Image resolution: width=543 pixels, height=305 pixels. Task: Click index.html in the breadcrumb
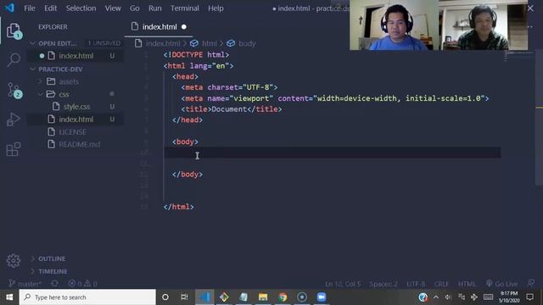(163, 43)
